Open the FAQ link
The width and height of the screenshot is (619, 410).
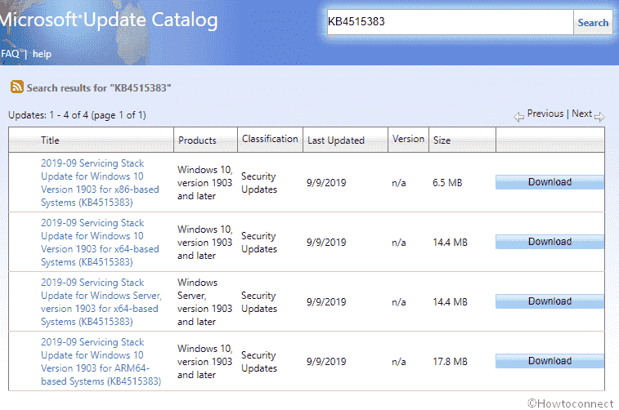click(x=10, y=54)
